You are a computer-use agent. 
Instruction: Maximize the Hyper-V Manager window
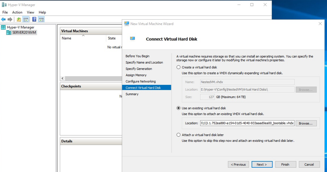coord(252,5)
